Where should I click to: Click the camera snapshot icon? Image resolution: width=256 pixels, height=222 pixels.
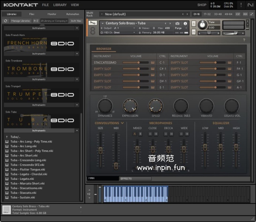pyautogui.click(x=177, y=23)
